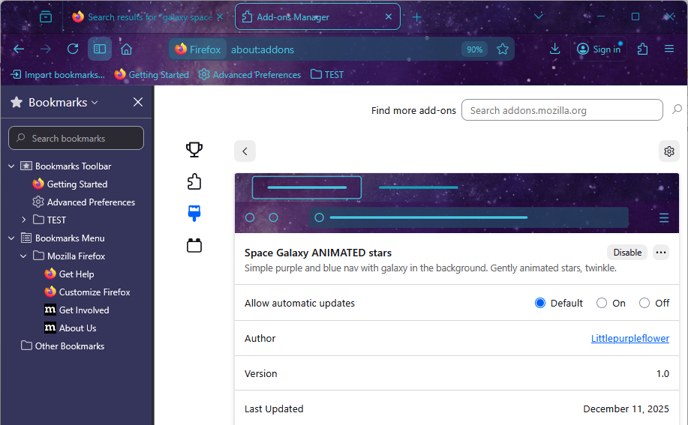Open Extensions category in Add-ons sidebar
Screen dimensions: 688x425
pyautogui.click(x=194, y=181)
